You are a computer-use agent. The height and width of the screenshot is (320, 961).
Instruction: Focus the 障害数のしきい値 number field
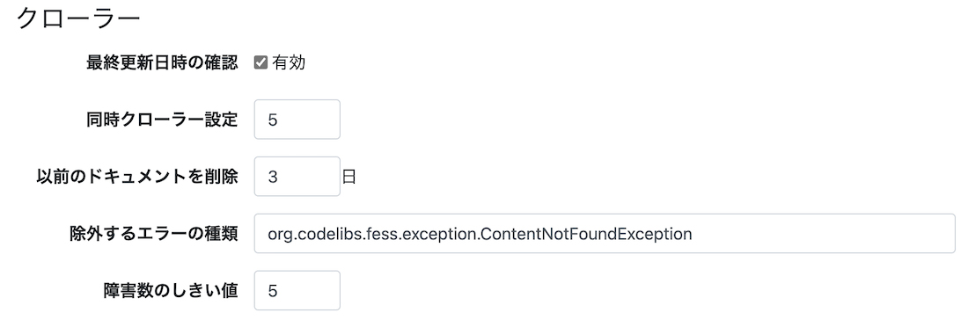(297, 290)
